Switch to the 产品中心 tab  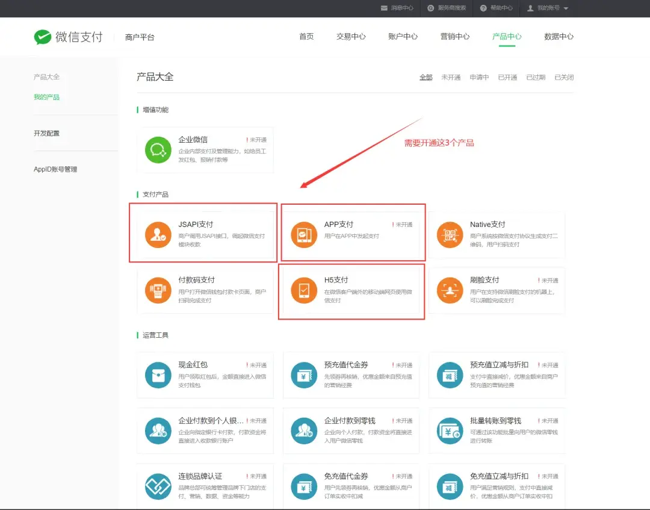[506, 36]
